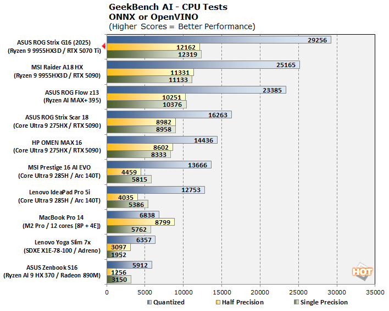Select the 3097 Yoga Slim 7x value
This screenshot has height=311, width=389.
[x=119, y=247]
